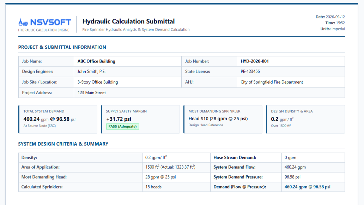Click the Over 1500 ft² note
Screen dimensions: 364x205
281,126
